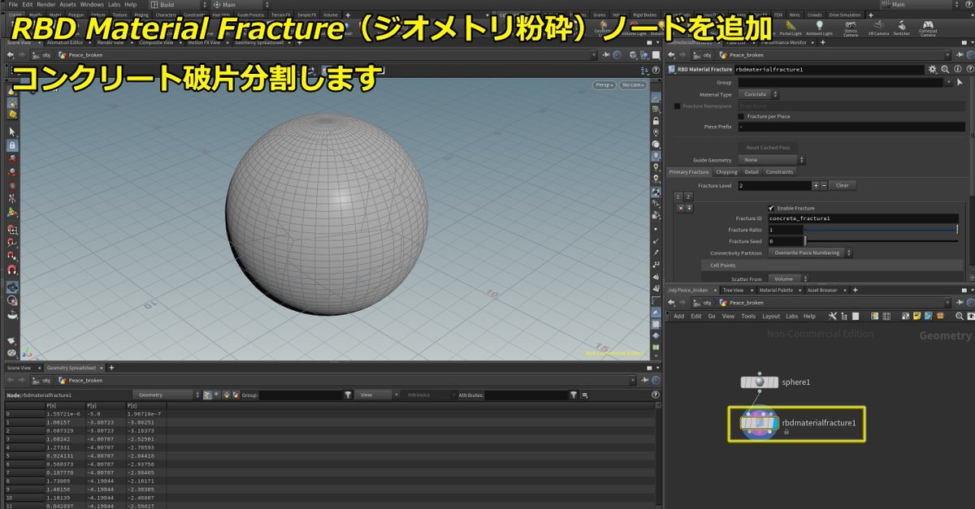
Task: Switch to the Chipping tab
Action: tap(726, 172)
